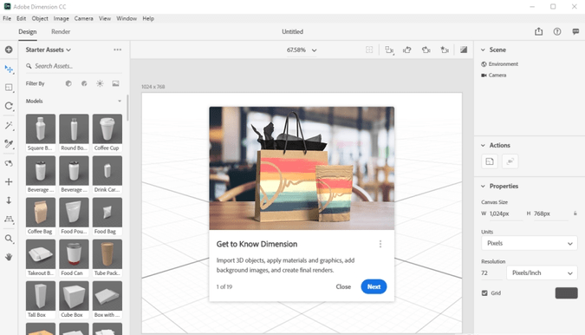This screenshot has width=585, height=335.
Task: Open the View menu
Action: 105,18
